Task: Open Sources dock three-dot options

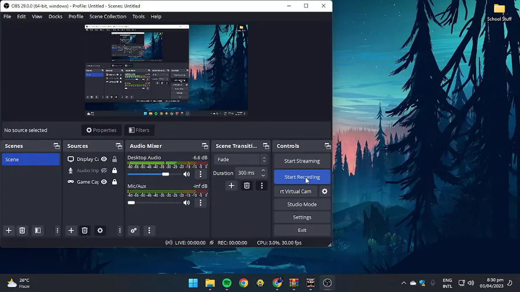Action: pos(120,230)
